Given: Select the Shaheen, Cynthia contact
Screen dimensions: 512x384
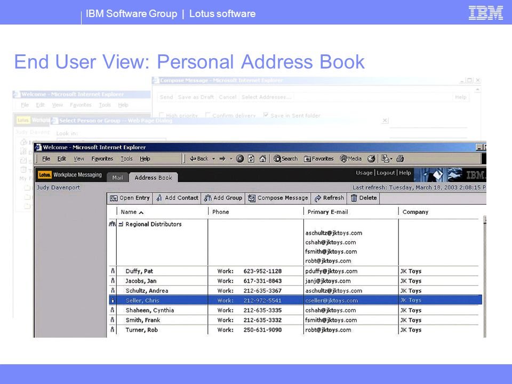Looking at the screenshot, I should tap(149, 310).
